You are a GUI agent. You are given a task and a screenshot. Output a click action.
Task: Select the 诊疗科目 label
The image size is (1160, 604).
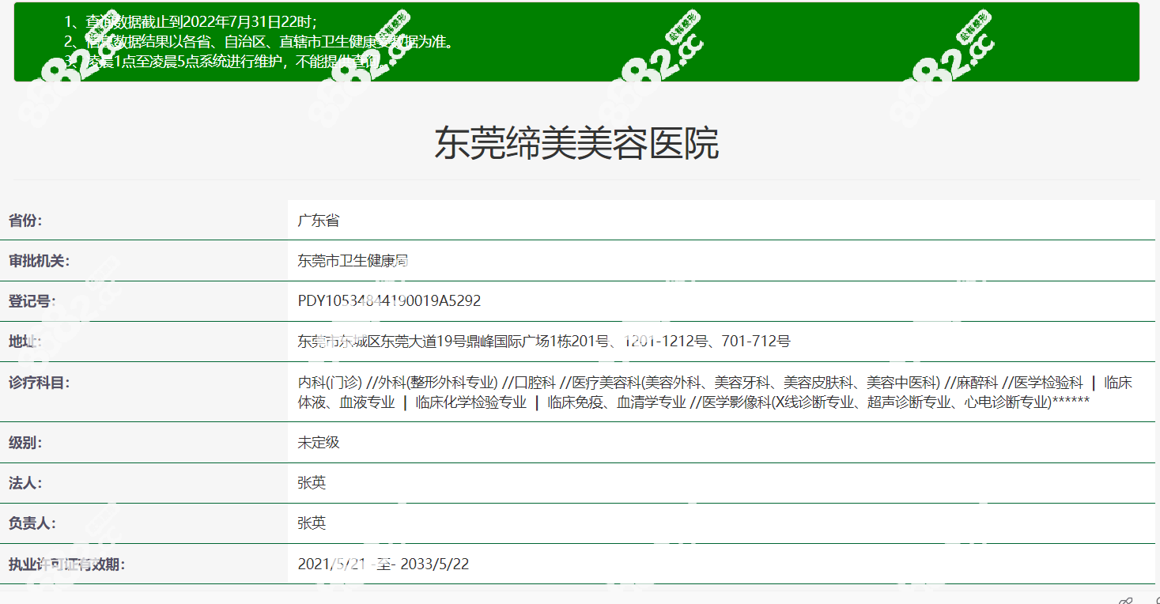39,383
